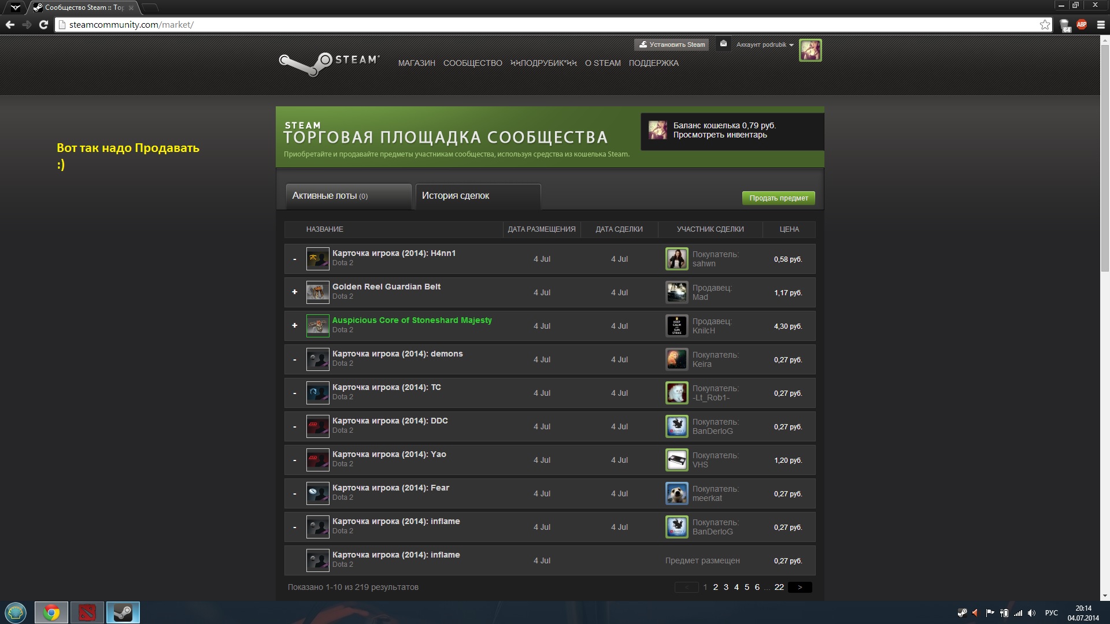Click wallet avatar next to balance
1110x624 pixels.
[x=657, y=130]
